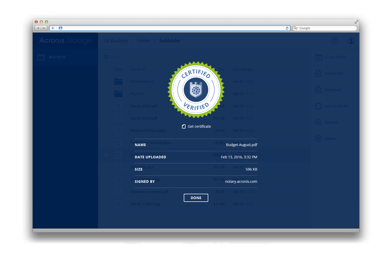Toggle the checkbox of the highlighted file row
The height and width of the screenshot is (259, 392).
106,155
